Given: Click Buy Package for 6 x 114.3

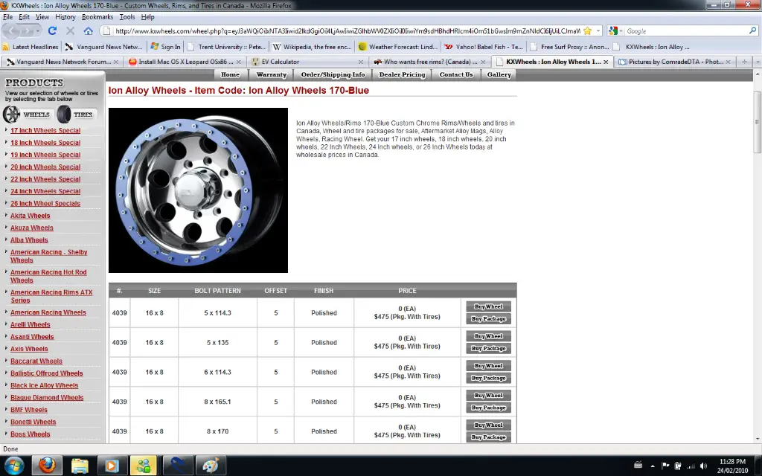Looking at the screenshot, I should (x=488, y=378).
